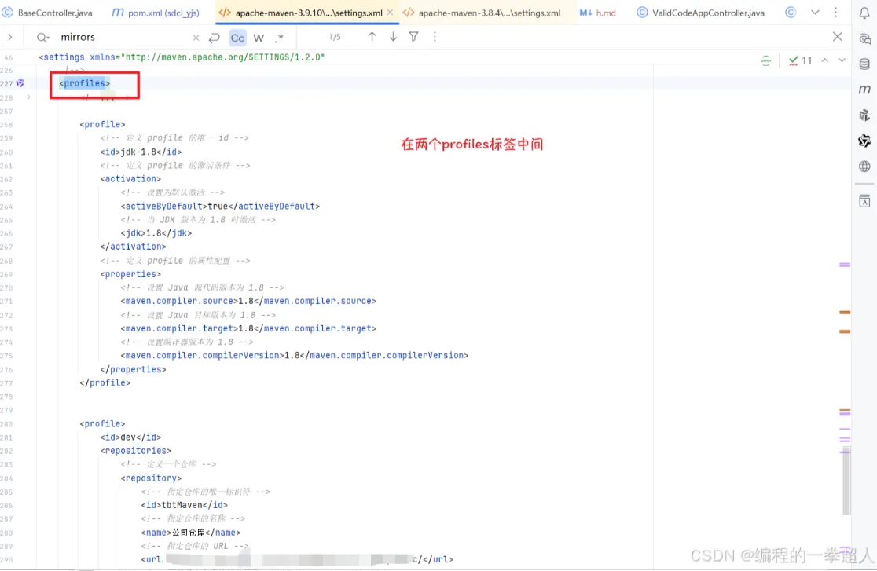877x571 pixels.
Task: Click the <properties> opening tag
Action: point(130,274)
